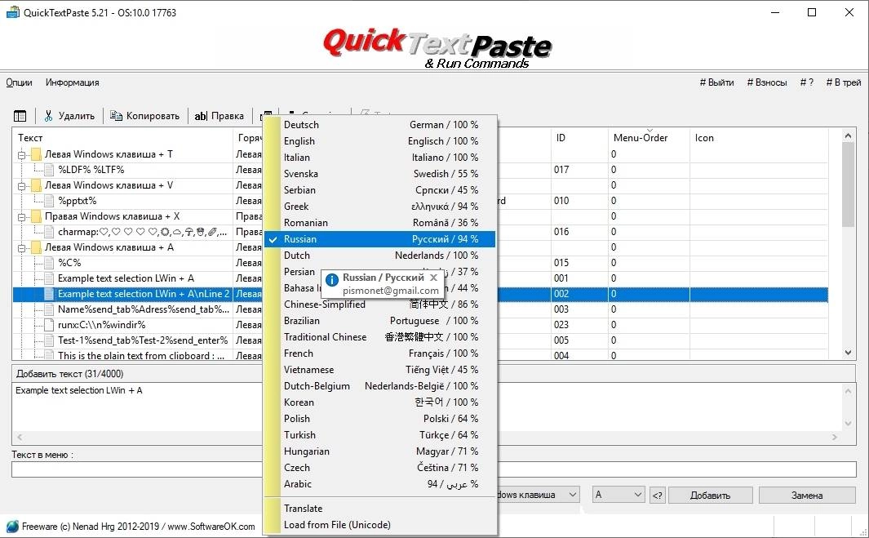Collapse the Левая Windows клавиша + T group
This screenshot has height=538, width=869.
pos(21,155)
